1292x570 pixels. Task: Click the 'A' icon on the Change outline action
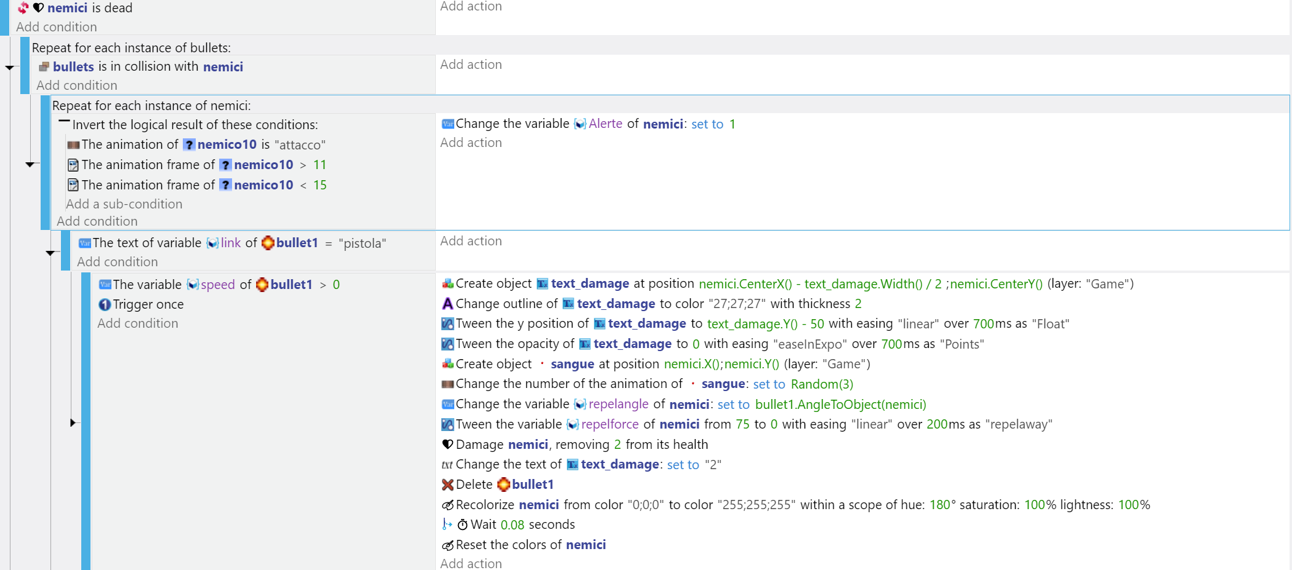447,303
